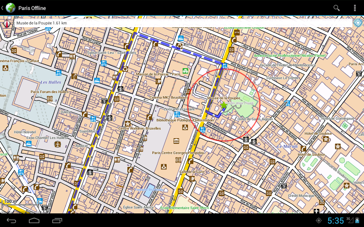The image size is (364, 227).
Task: Tap mail icon on Rue des Francs Bourgeois
Action: (322, 202)
